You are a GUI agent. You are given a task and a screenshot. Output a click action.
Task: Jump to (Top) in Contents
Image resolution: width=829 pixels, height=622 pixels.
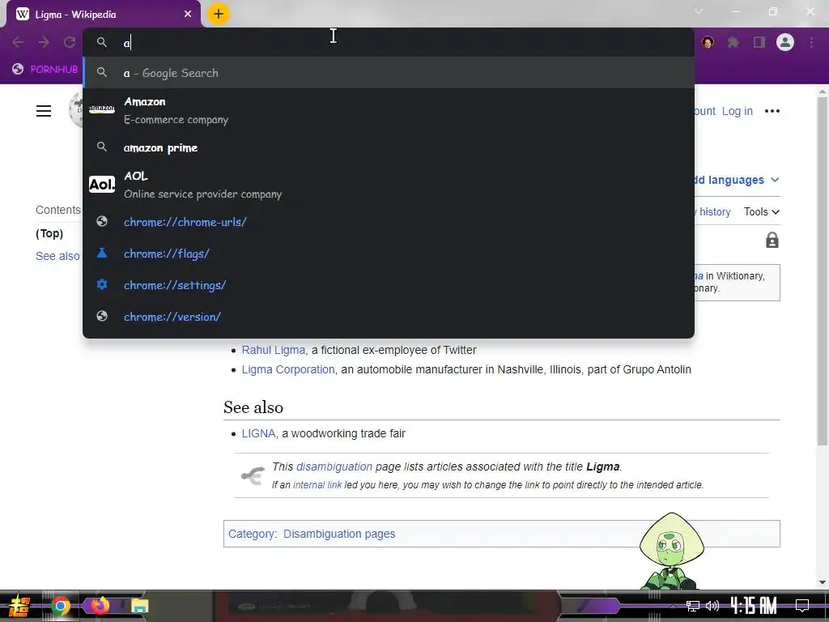(x=49, y=233)
